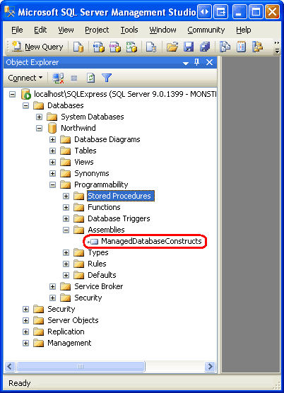Expand the Defaults folder
This screenshot has width=284, height=393.
coord(66,275)
